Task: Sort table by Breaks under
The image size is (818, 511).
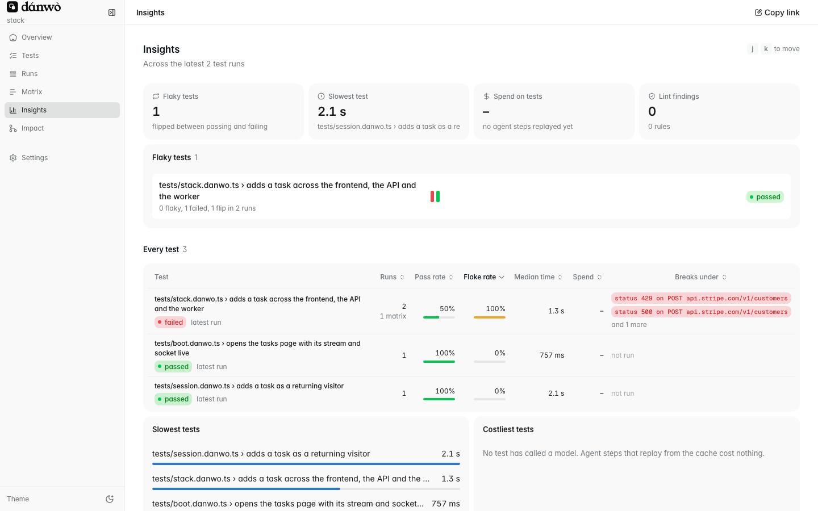Action: point(701,277)
